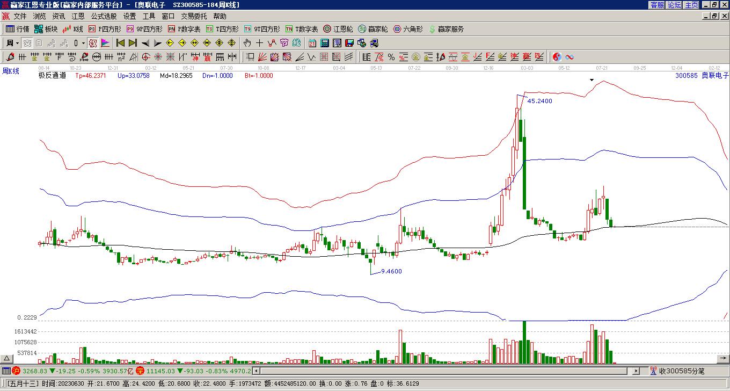Viewport: 730px width, 391px height.
Task: Click the 300585 奥联电子 stock label
Action: point(702,76)
